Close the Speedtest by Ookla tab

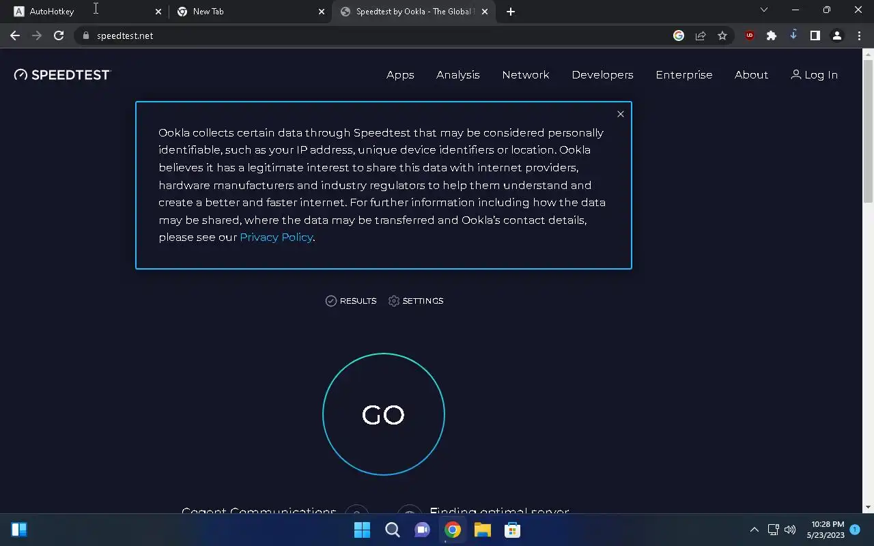tap(485, 12)
